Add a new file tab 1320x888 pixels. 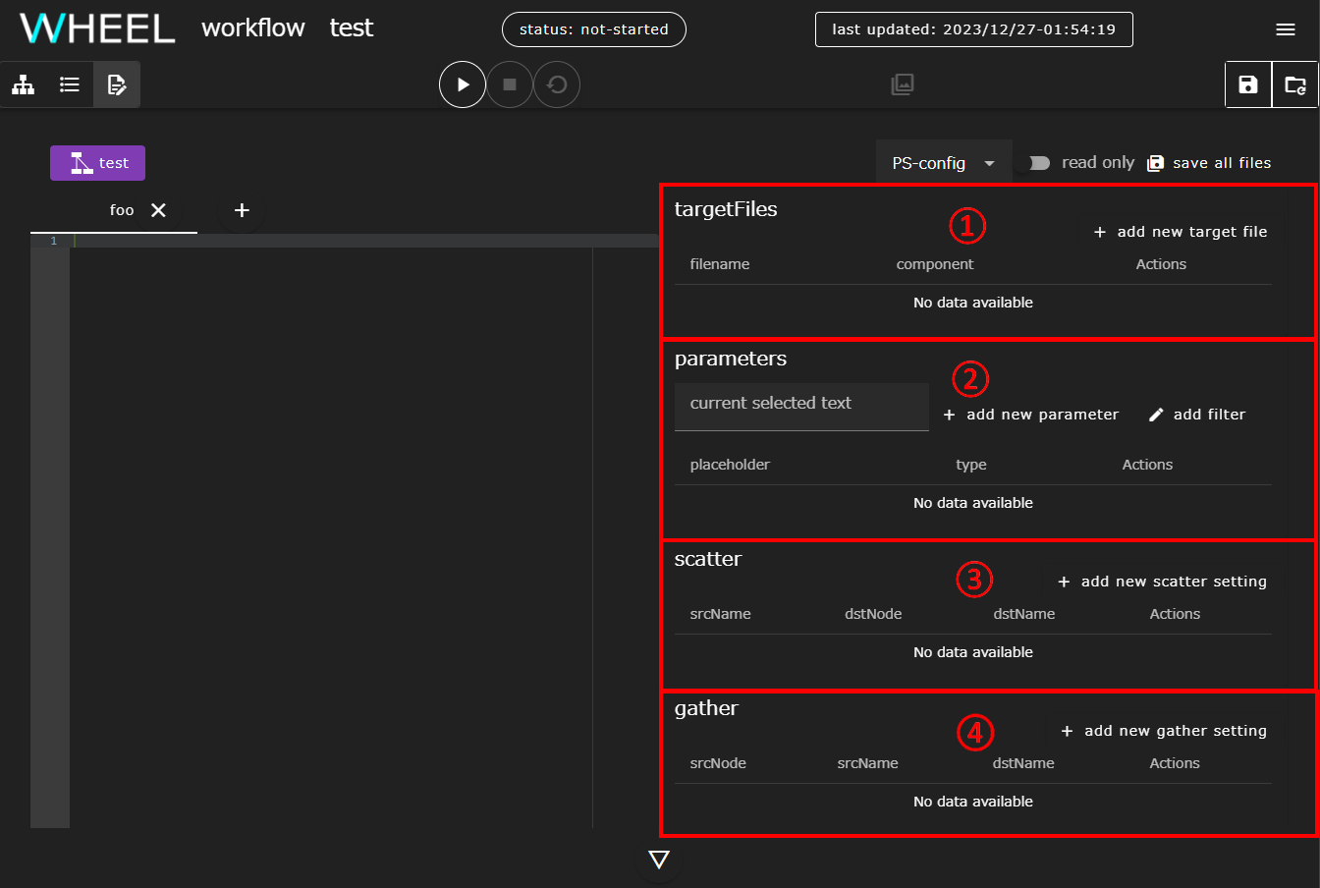point(242,210)
